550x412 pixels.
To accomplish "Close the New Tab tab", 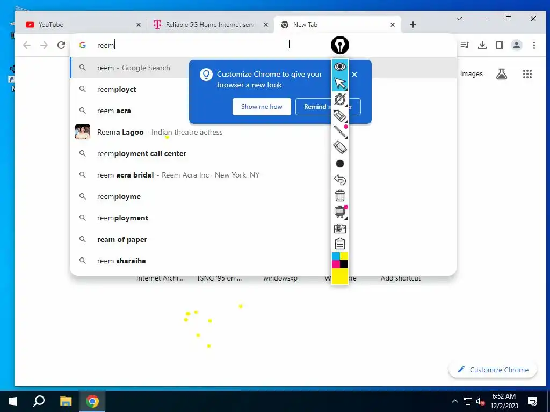I will pyautogui.click(x=393, y=25).
